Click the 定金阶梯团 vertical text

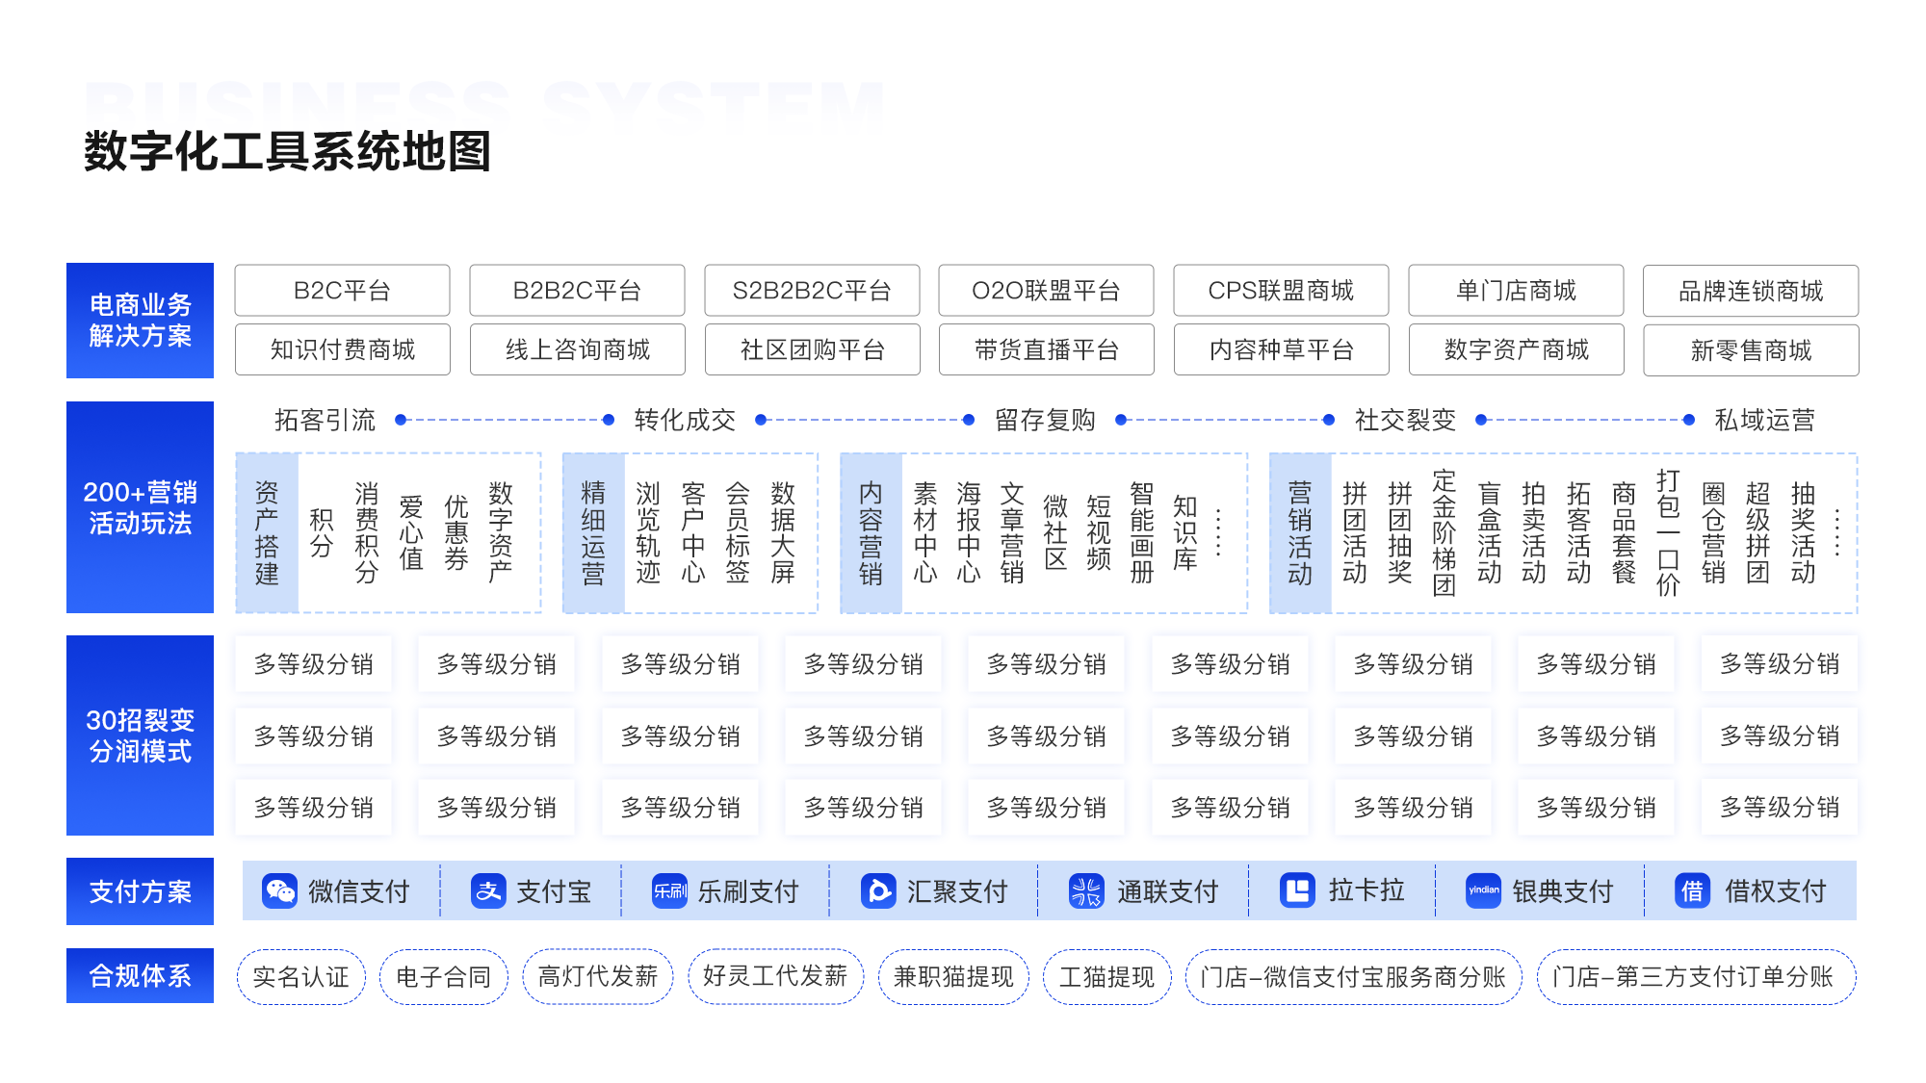tap(1444, 533)
